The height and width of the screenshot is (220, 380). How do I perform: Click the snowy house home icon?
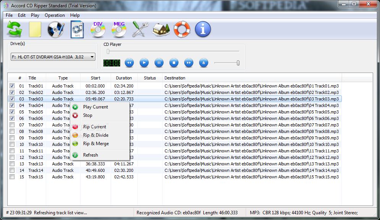[x=161, y=29]
